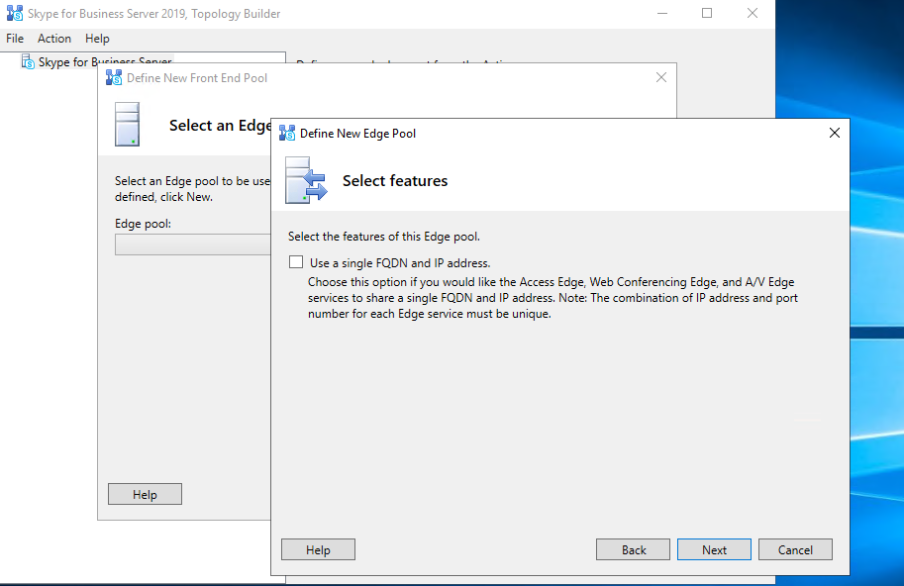904x586 pixels.
Task: Click Help in the Define New Edge Pool dialog
Action: pos(318,550)
